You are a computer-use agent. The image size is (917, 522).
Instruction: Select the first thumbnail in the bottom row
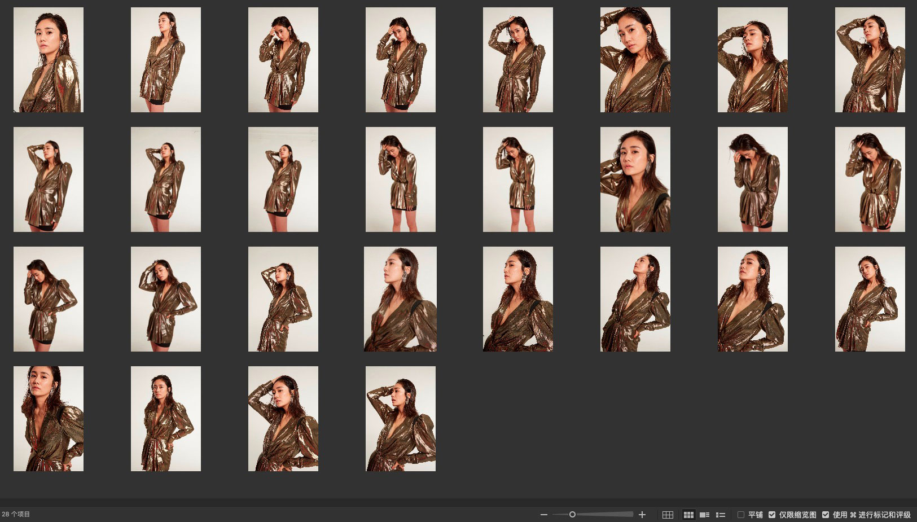click(x=49, y=419)
